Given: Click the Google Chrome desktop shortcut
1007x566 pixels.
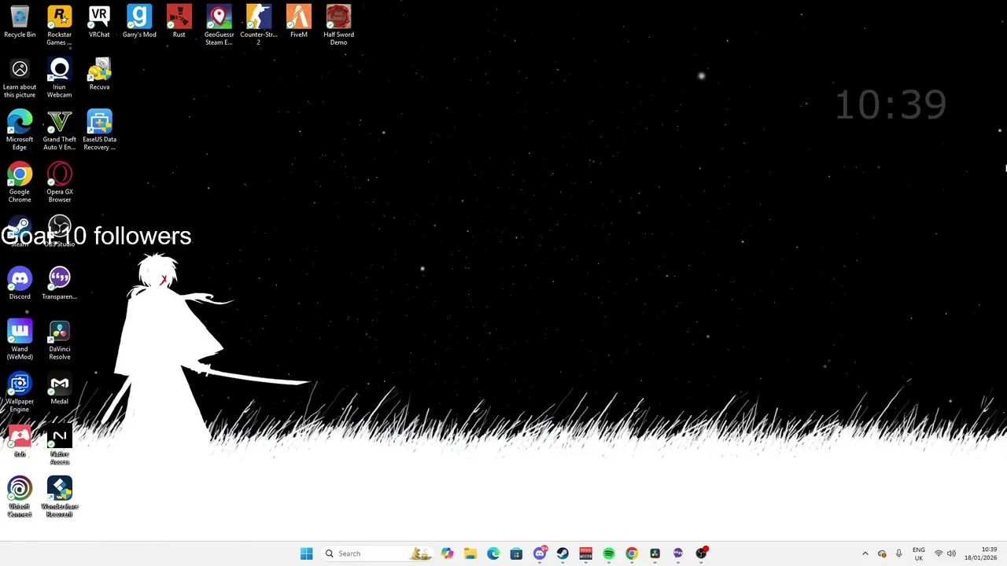Looking at the screenshot, I should [x=20, y=182].
